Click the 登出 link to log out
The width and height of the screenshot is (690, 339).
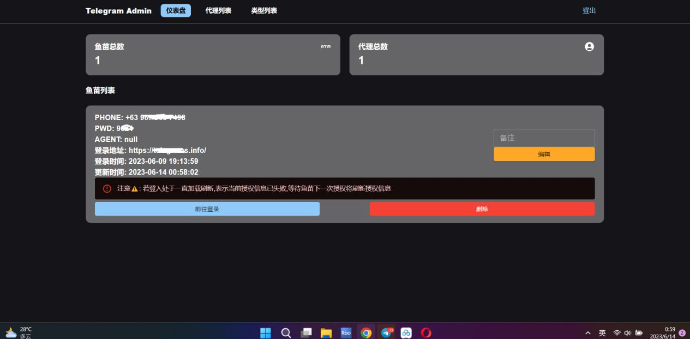coord(589,10)
